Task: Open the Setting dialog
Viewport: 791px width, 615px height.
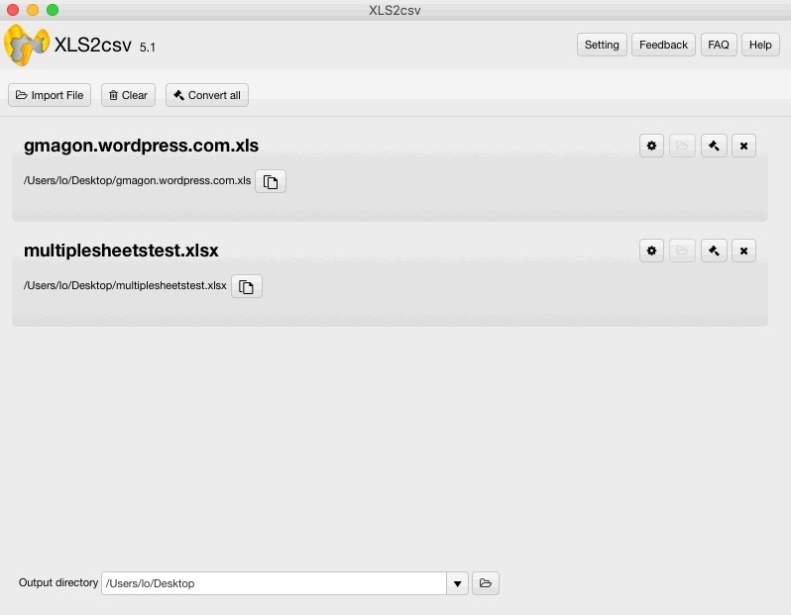Action: click(602, 45)
